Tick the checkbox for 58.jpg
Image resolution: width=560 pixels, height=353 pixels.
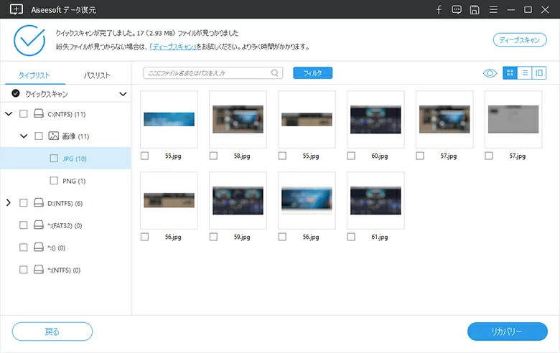click(x=214, y=156)
